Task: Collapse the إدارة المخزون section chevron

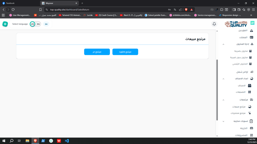Action: click(223, 44)
